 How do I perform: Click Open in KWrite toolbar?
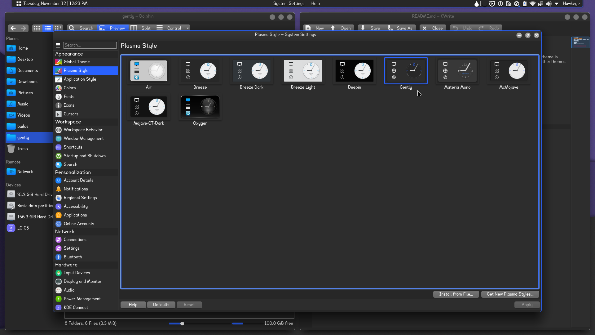pos(341,28)
